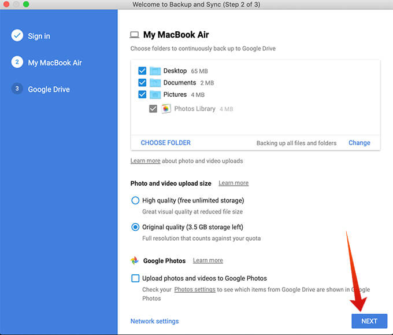The image size is (393, 335).
Task: Click CHOOSE FOLDER to add a folder
Action: (x=165, y=143)
